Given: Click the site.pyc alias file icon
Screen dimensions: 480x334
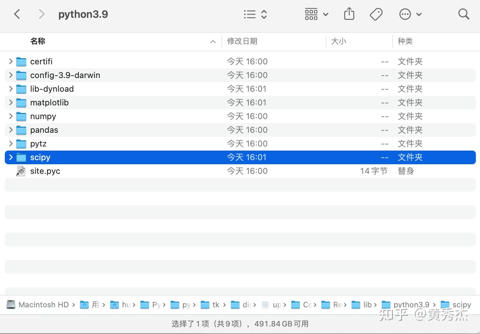Looking at the screenshot, I should 21,171.
